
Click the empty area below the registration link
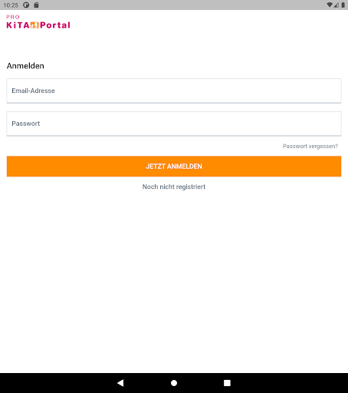[174, 282]
